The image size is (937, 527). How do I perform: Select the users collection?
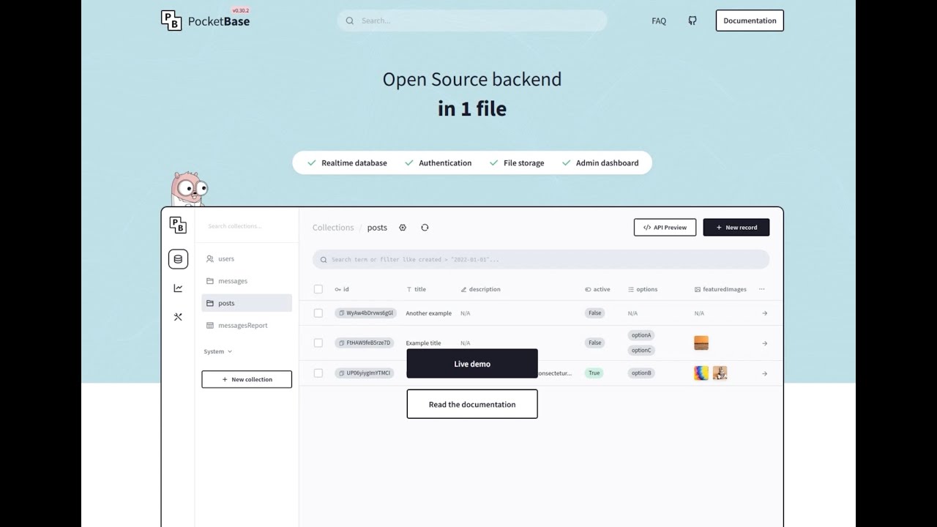tap(247, 259)
